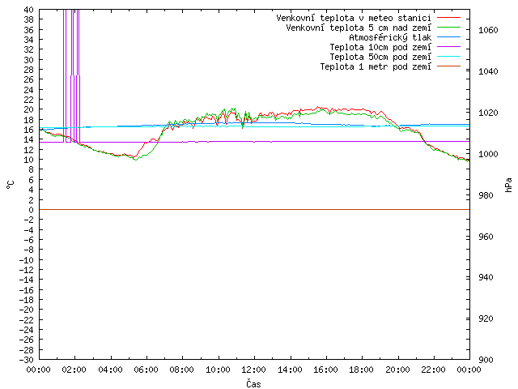518x389 pixels.
Task: Click the left axis unit label °C
Action: 11,185
